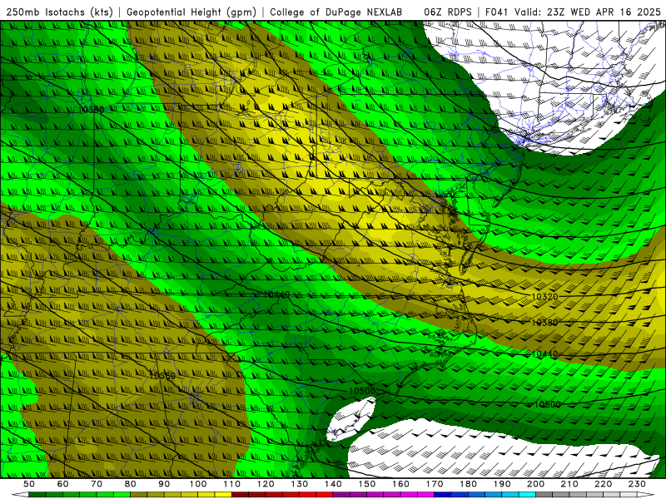Viewport: 666px width, 499px height.
Task: Click the 230 knot legend label
Action: coord(637,484)
